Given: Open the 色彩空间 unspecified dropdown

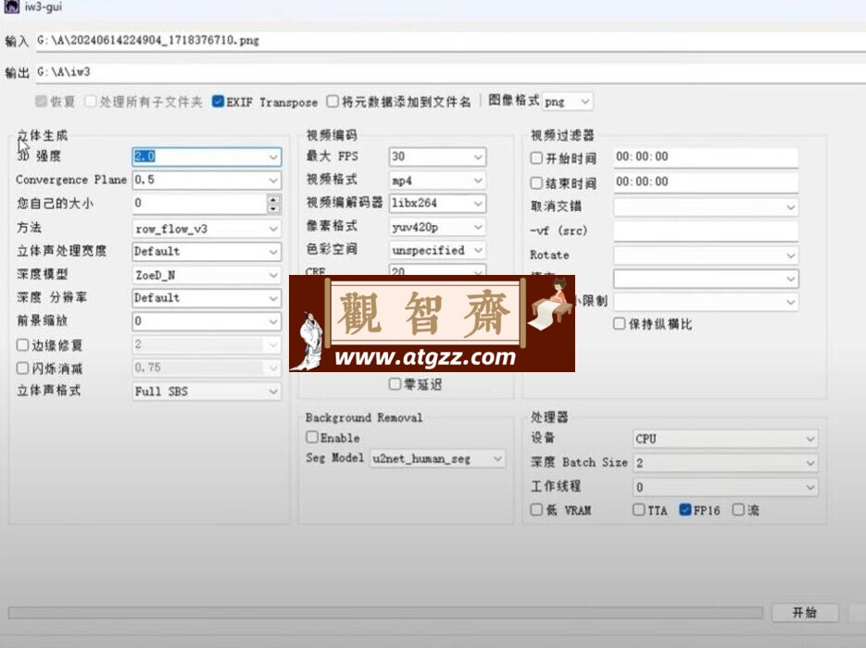Looking at the screenshot, I should pyautogui.click(x=437, y=250).
